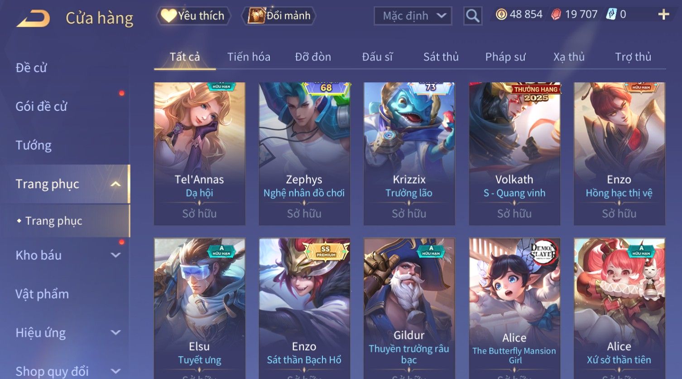Click the gold coin currency icon
This screenshot has height=379, width=682.
pyautogui.click(x=501, y=14)
